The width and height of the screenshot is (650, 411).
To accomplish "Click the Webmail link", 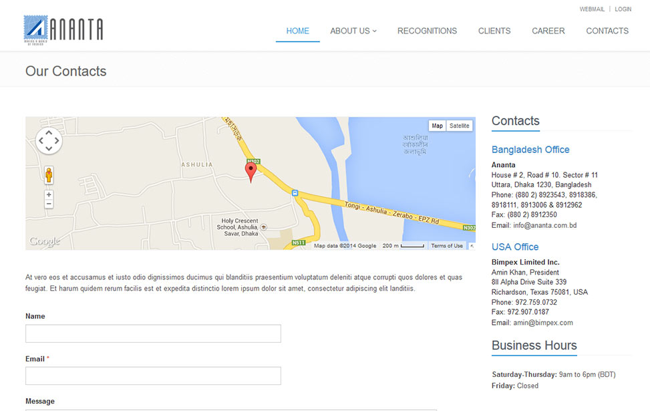I will 592,9.
